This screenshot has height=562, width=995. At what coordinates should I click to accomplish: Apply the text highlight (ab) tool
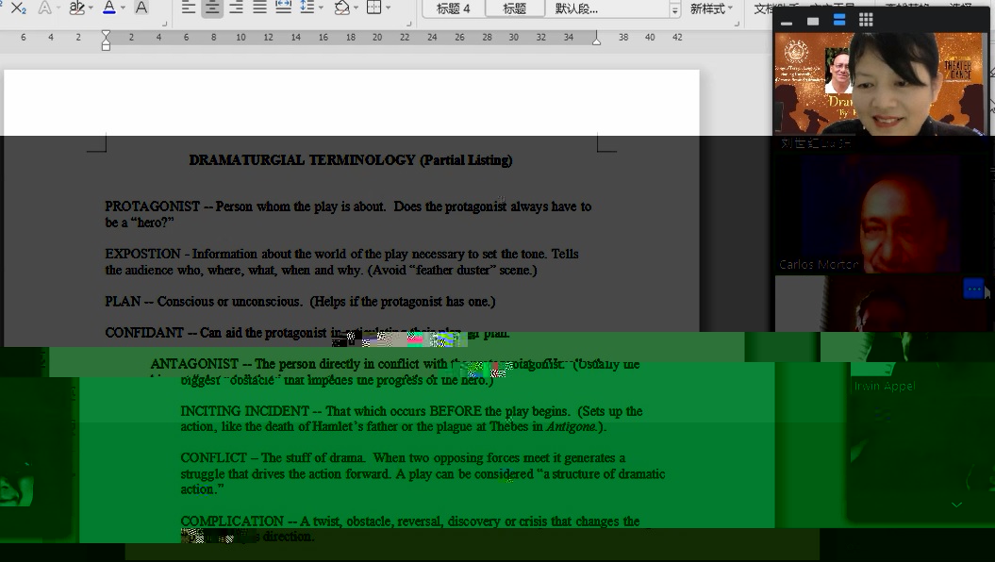tap(76, 8)
